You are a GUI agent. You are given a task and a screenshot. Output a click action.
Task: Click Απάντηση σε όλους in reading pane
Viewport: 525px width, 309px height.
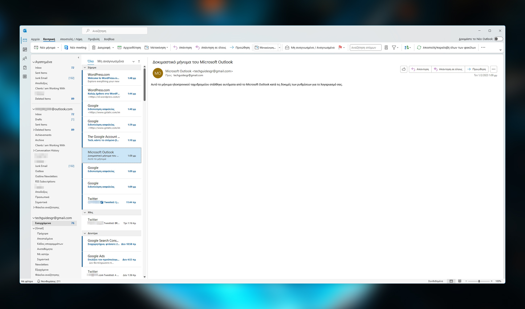448,69
